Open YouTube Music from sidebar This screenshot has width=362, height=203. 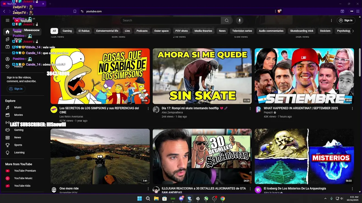pos(23,178)
